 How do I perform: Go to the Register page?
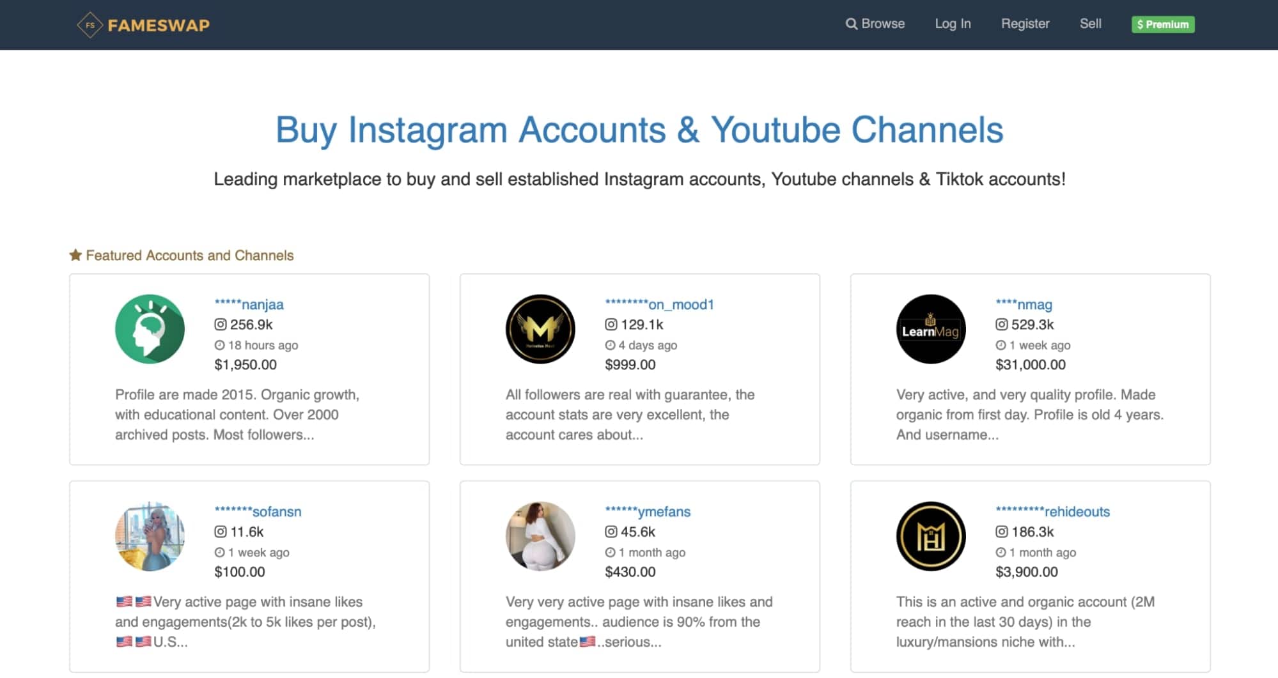[x=1025, y=24]
